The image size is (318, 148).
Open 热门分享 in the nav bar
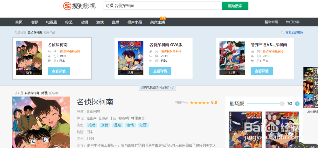click(x=293, y=22)
